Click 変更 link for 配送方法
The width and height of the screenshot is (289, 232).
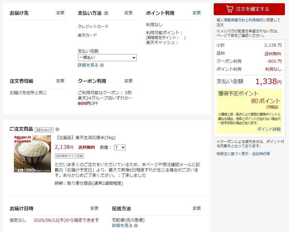197,208
